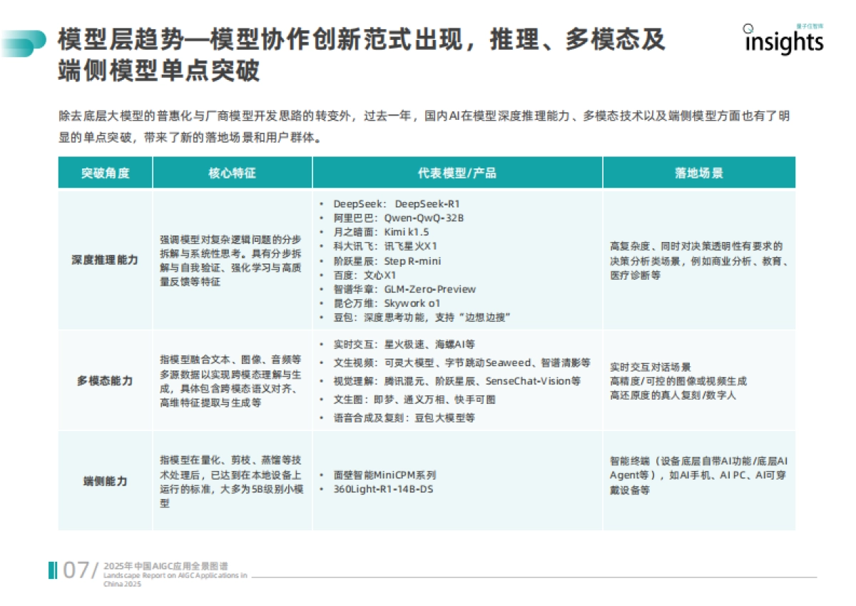Expand the 代表模型/产品 column header
Screen dimensions: 856x606
[459, 172]
